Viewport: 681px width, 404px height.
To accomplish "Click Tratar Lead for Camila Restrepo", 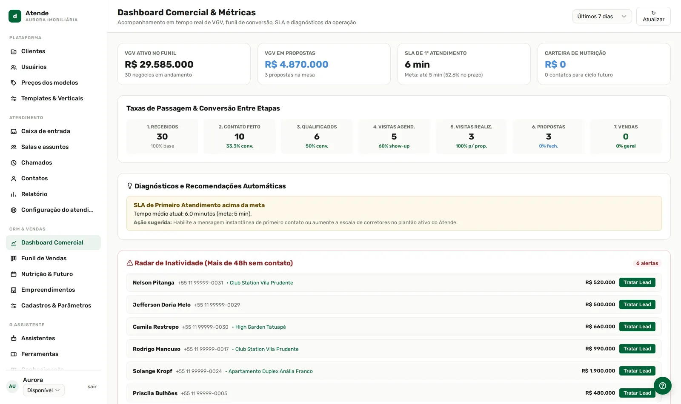I will [x=637, y=327].
